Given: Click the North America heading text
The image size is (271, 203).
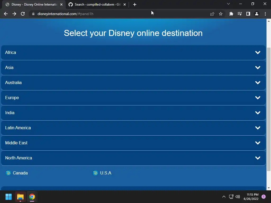Looking at the screenshot, I should [19, 158].
